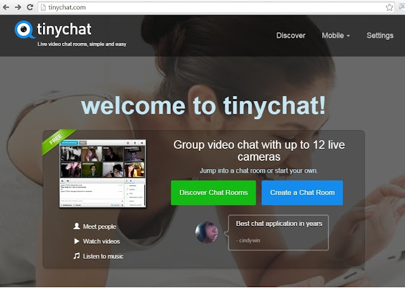
Task: Click the 'Listen to music' text
Action: pyautogui.click(x=103, y=256)
